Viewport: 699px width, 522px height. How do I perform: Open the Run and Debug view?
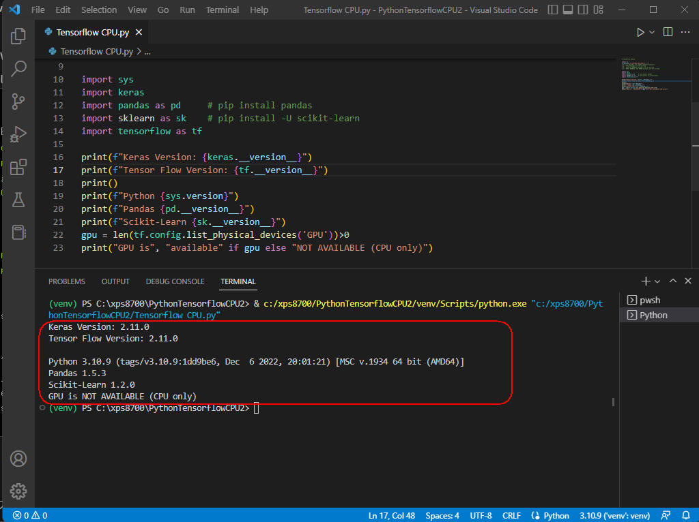[x=18, y=134]
